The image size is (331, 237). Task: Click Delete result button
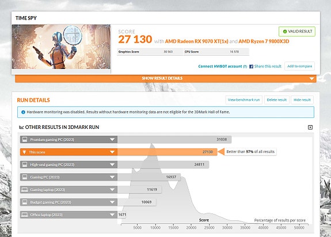tap(276, 100)
